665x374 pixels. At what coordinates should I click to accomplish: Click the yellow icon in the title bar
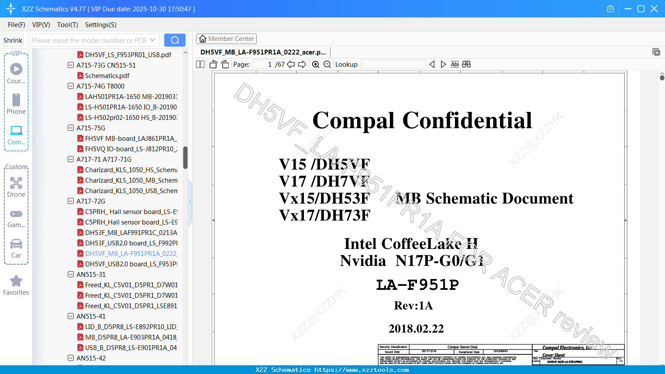click(610, 9)
